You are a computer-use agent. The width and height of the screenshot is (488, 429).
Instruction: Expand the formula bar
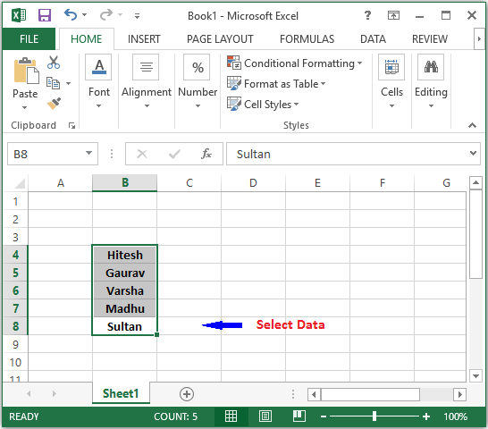(x=473, y=153)
